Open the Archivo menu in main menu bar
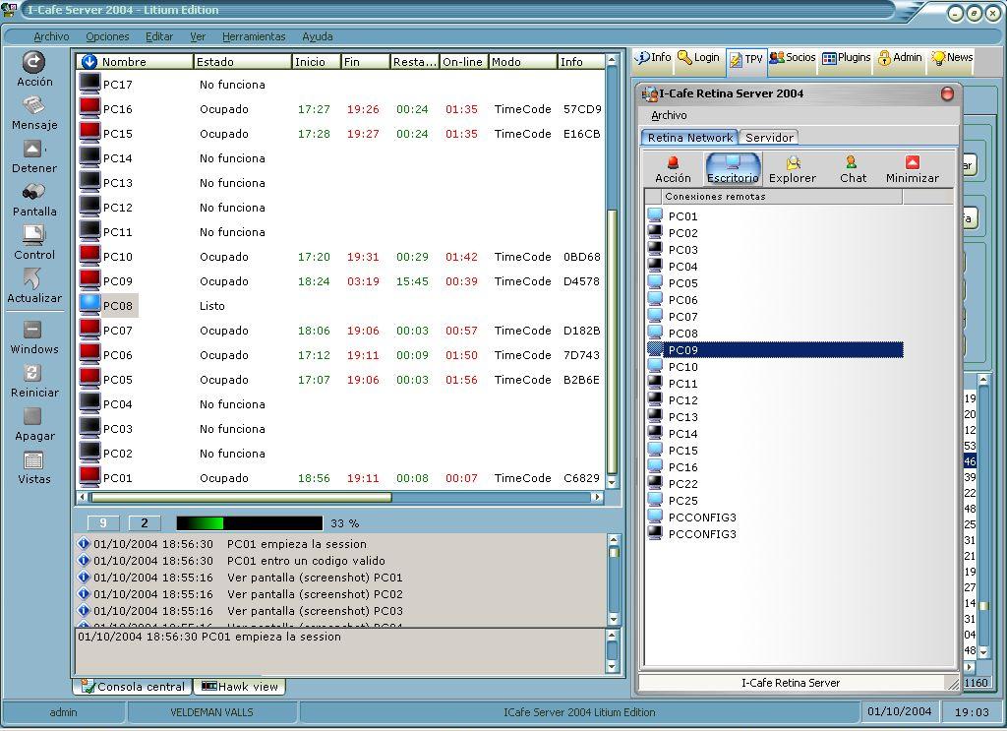 [51, 36]
